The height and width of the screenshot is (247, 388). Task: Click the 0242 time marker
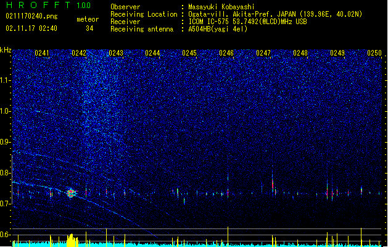pos(79,53)
